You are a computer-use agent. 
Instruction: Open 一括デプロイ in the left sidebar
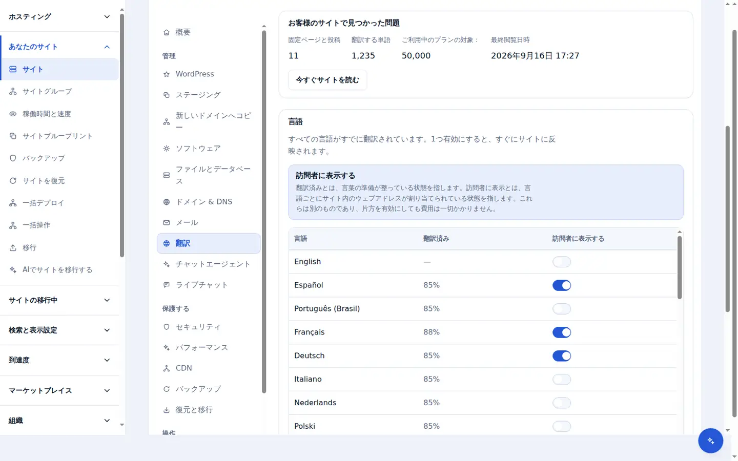59,203
